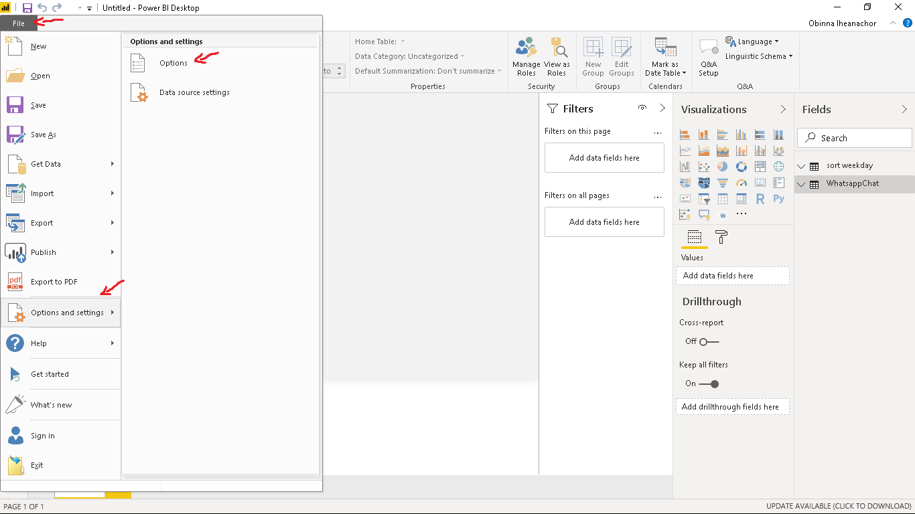The image size is (915, 514).
Task: Select the stacked column chart visual
Action: (704, 135)
